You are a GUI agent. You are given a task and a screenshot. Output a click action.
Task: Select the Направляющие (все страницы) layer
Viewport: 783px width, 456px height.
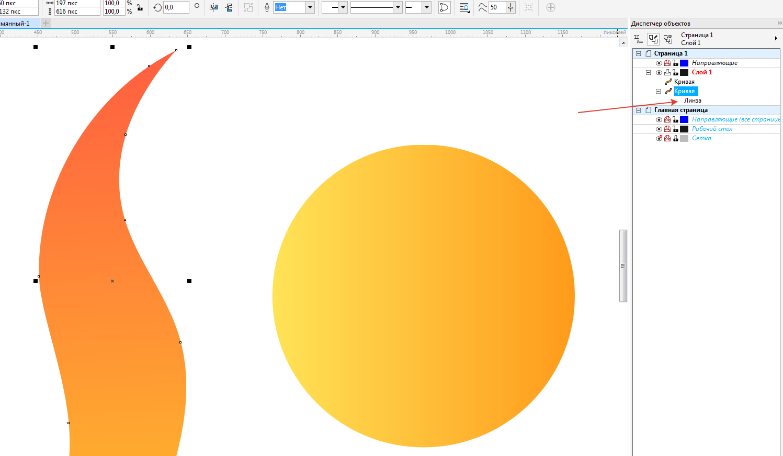click(736, 119)
